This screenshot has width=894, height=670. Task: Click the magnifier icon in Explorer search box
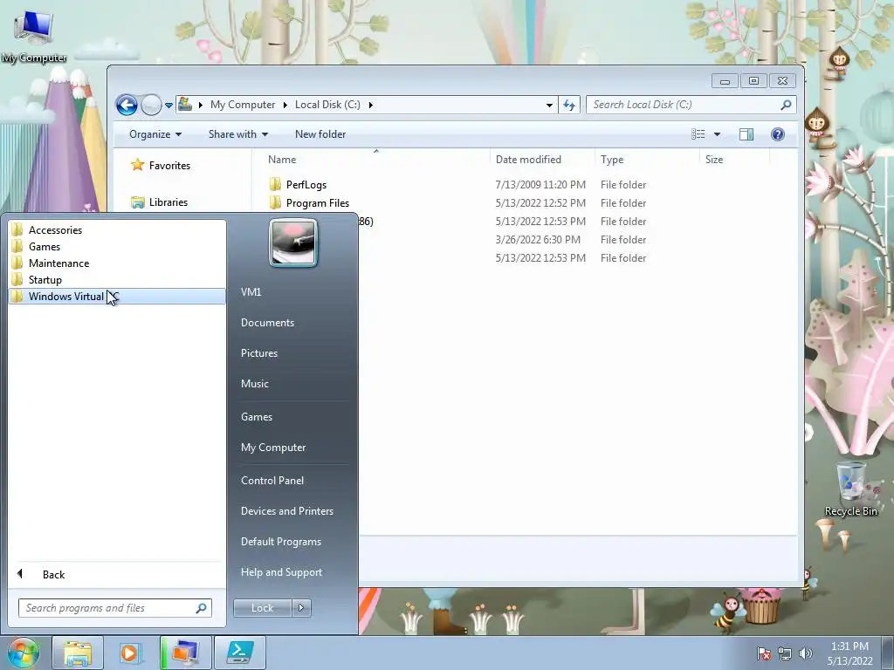(x=786, y=105)
